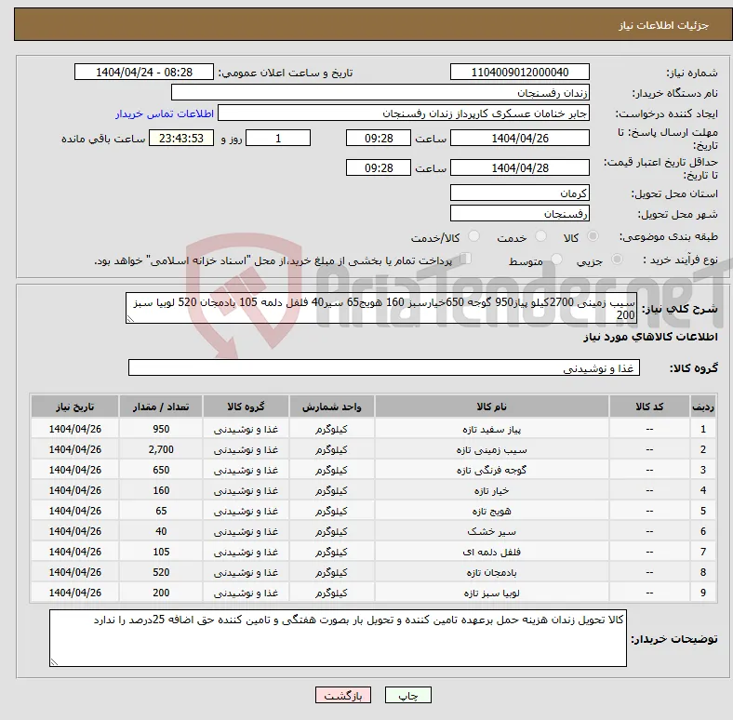Viewport: 733px width, 720px height.
Task: Click the price validity time field 09:28 beside 1404/04/28
Action: pyautogui.click(x=379, y=167)
